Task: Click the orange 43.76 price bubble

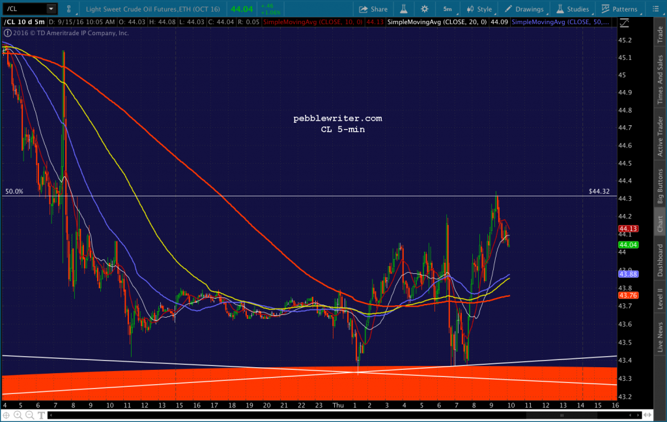Action: tap(628, 295)
